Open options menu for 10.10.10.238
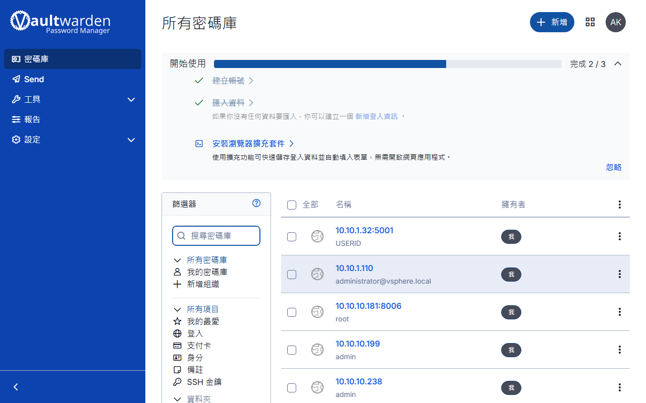This screenshot has width=646, height=403. click(620, 387)
